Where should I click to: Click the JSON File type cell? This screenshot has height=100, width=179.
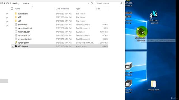point(80,32)
